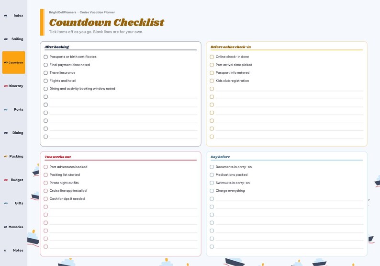Check Online check-in done box
Viewport: 380px width, 266px height.
click(x=212, y=57)
